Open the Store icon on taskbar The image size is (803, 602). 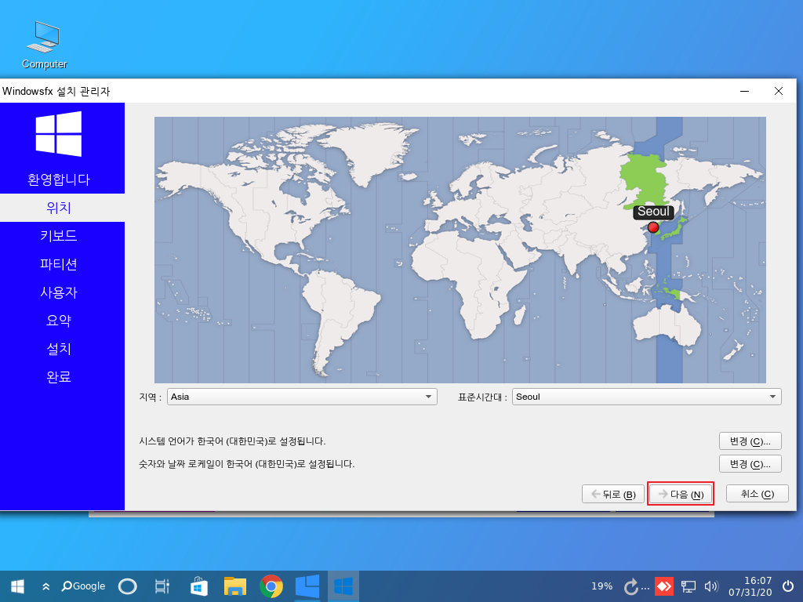coord(198,586)
